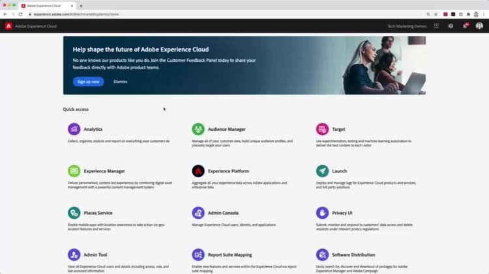489x274 pixels.
Task: Bookmark page with star icon
Action: (x=436, y=14)
